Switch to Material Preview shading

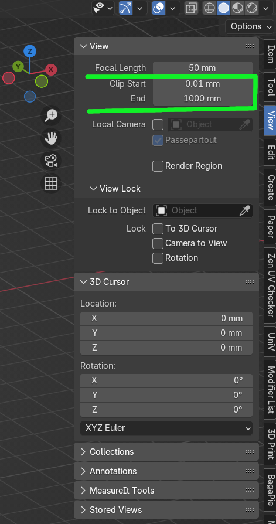237,8
